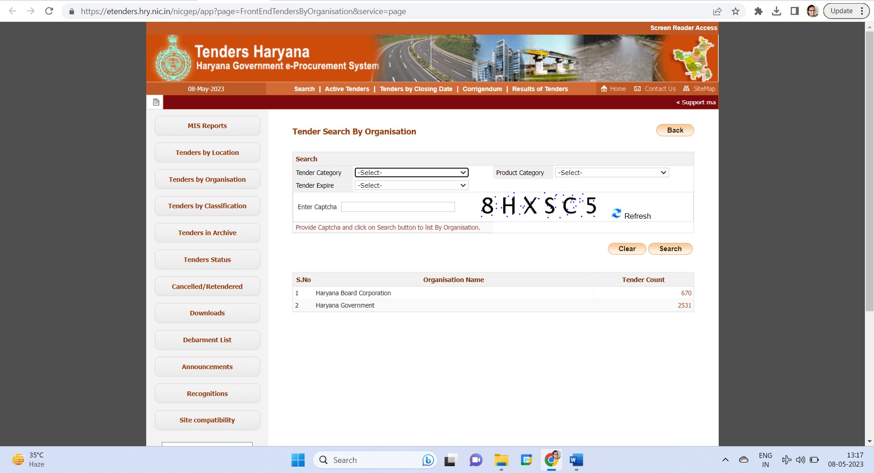Open the extensions puzzle icon
This screenshot has width=874, height=473.
[758, 11]
